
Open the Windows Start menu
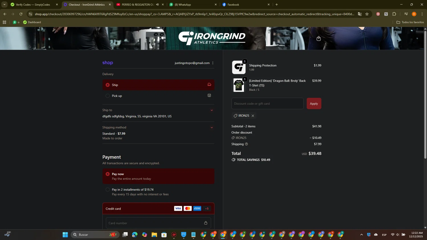pyautogui.click(x=65, y=235)
